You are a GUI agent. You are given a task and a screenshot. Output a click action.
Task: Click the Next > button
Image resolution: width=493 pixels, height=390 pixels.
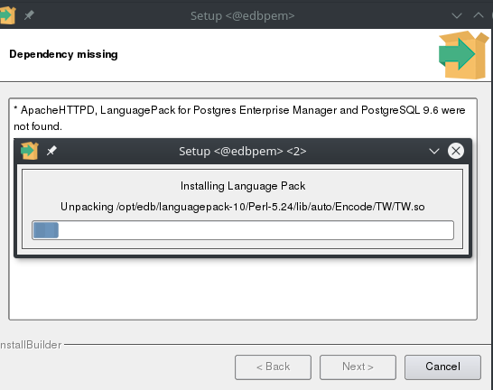pyautogui.click(x=358, y=367)
